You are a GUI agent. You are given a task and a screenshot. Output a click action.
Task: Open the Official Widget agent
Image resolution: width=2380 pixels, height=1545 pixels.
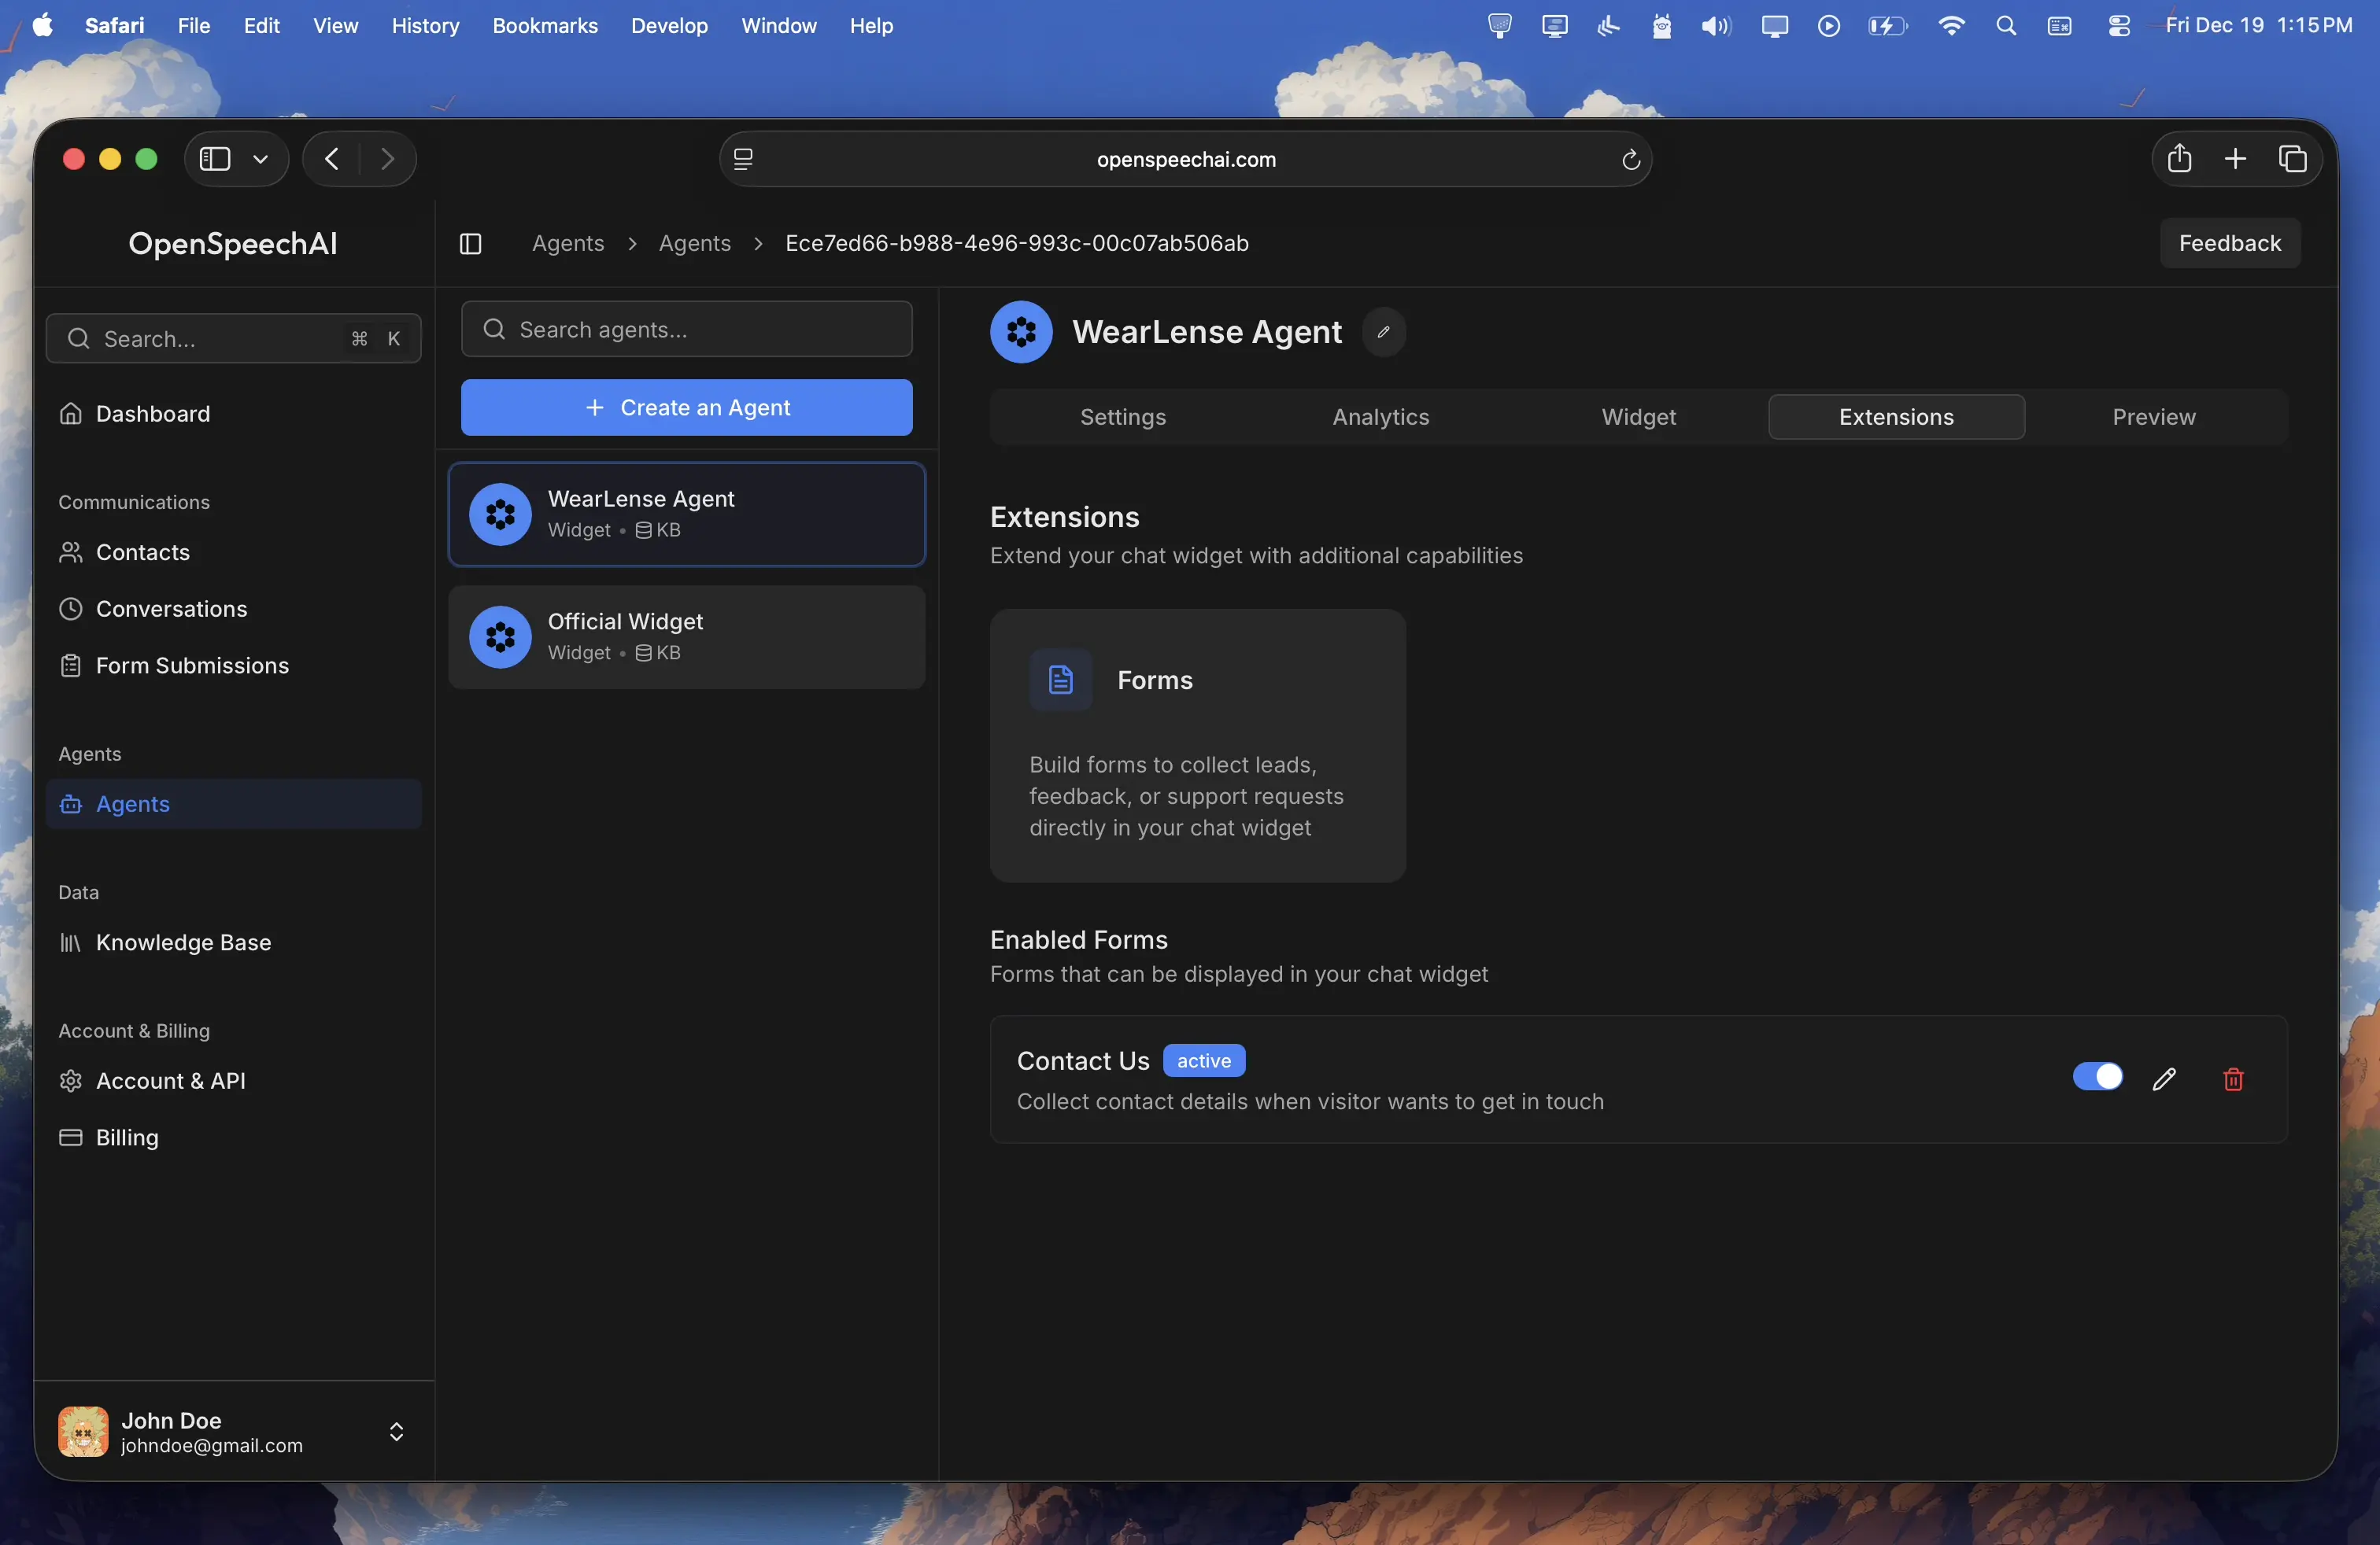(686, 636)
